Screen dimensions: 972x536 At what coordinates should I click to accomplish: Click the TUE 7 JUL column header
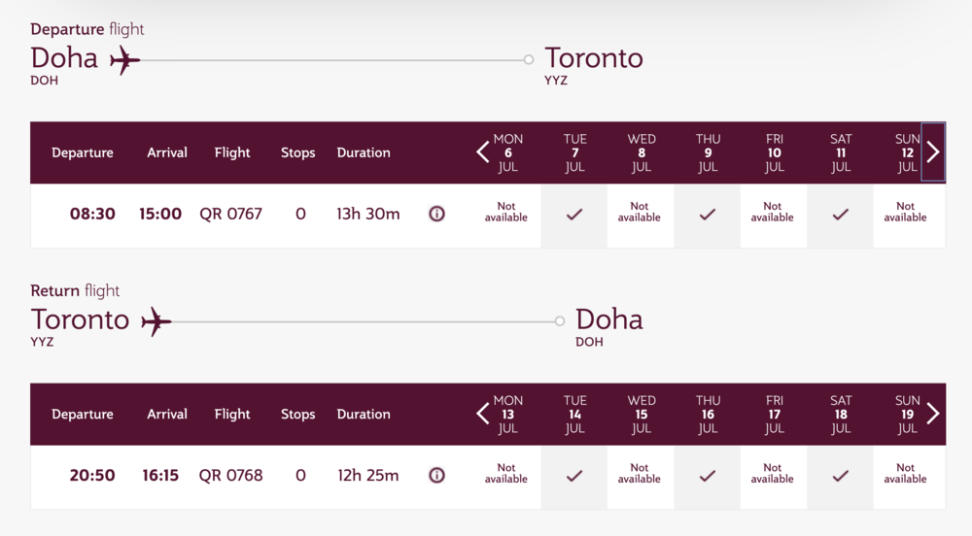575,153
